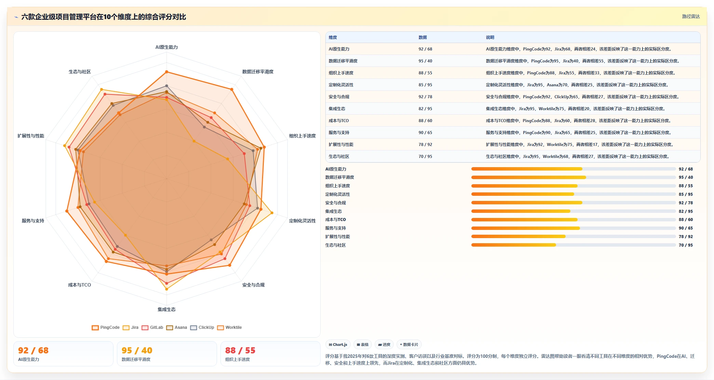Click the 生态与社区 progress bar
The height and width of the screenshot is (380, 714).
tap(574, 245)
